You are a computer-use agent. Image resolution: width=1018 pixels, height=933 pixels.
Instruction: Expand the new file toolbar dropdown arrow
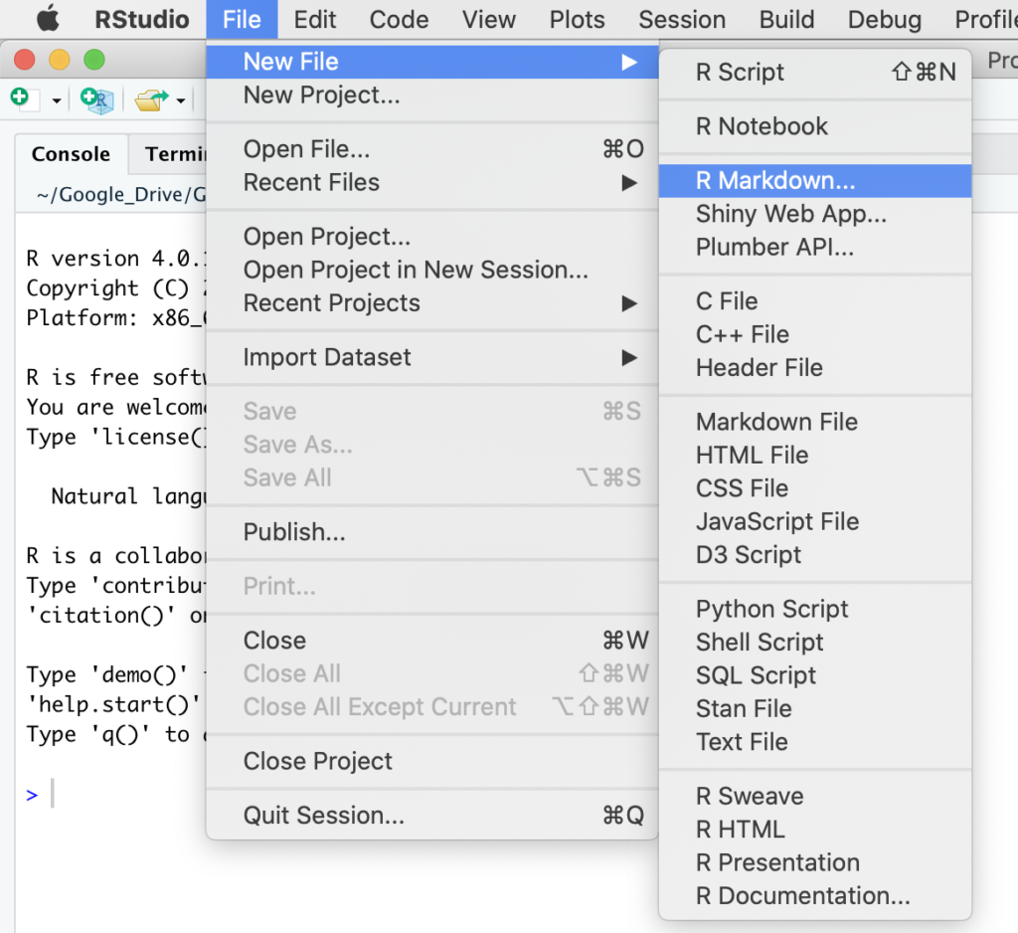click(x=57, y=100)
